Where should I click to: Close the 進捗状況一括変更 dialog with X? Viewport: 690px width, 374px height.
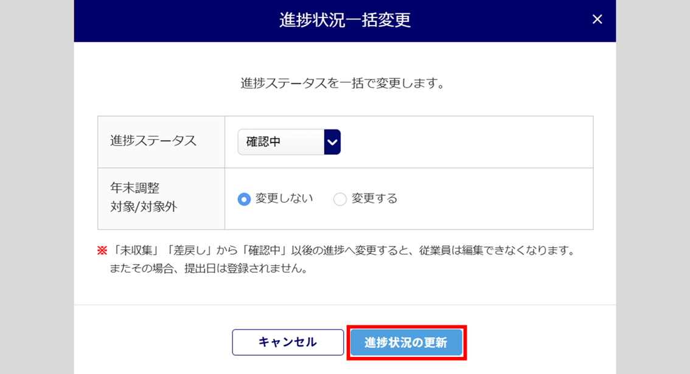click(597, 19)
